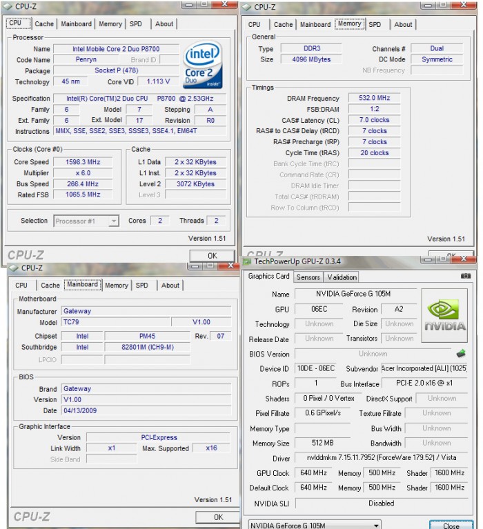Click OK in the top-left CPU-Z window
This screenshot has width=483, height=529.
[x=212, y=256]
